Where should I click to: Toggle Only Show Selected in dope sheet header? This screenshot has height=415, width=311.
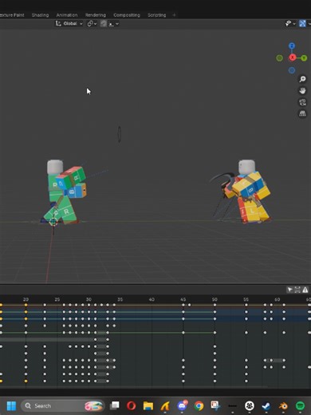[x=290, y=290]
